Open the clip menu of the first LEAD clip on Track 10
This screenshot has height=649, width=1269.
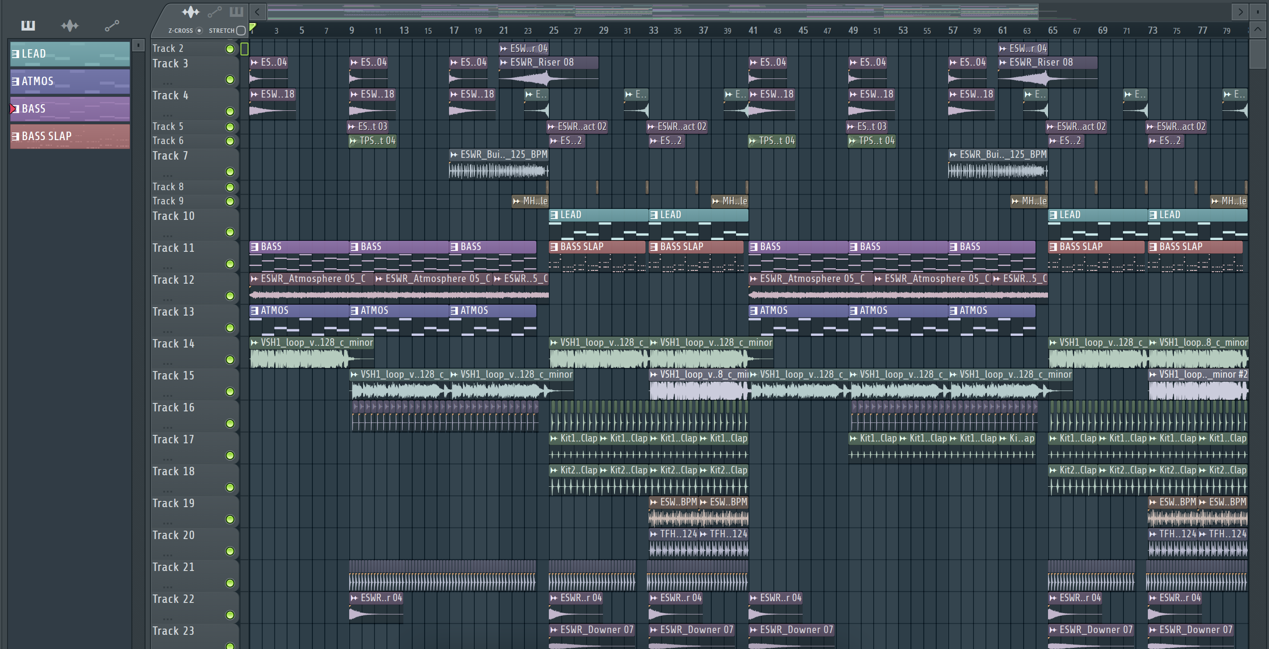(554, 215)
